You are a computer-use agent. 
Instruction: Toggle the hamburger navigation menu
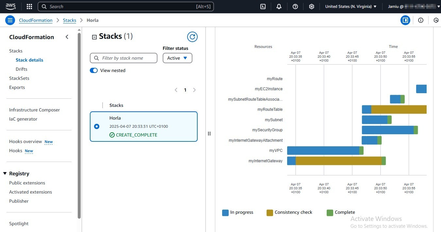[10, 20]
